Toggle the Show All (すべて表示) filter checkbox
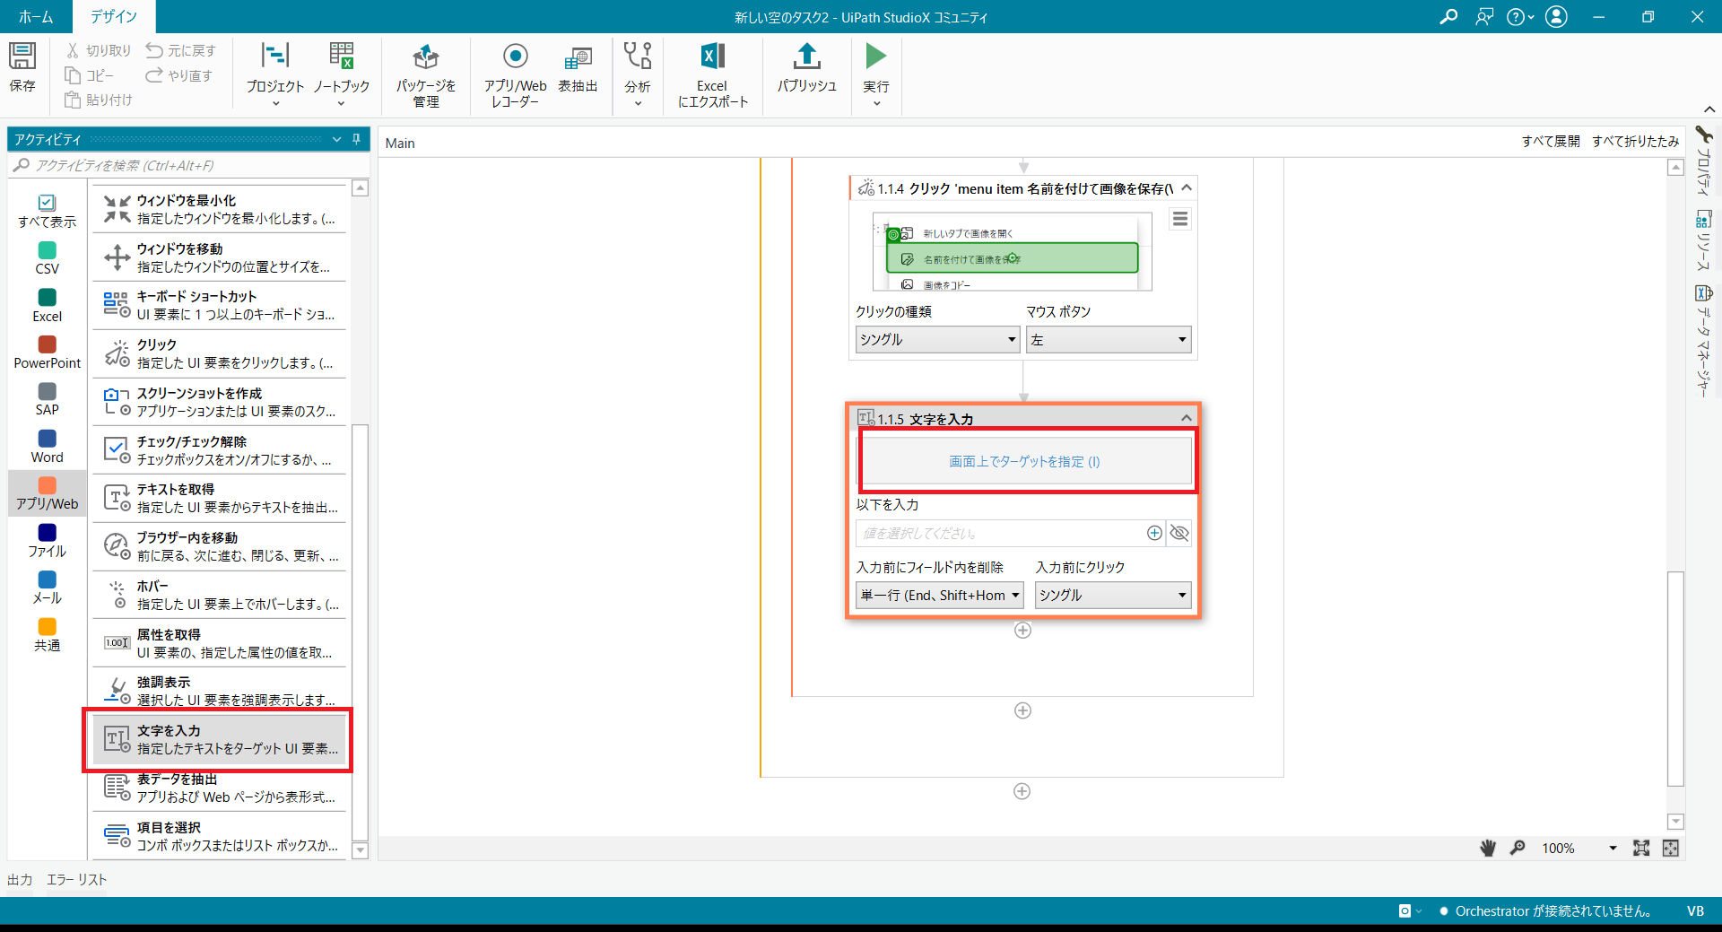The width and height of the screenshot is (1722, 932). [x=47, y=204]
